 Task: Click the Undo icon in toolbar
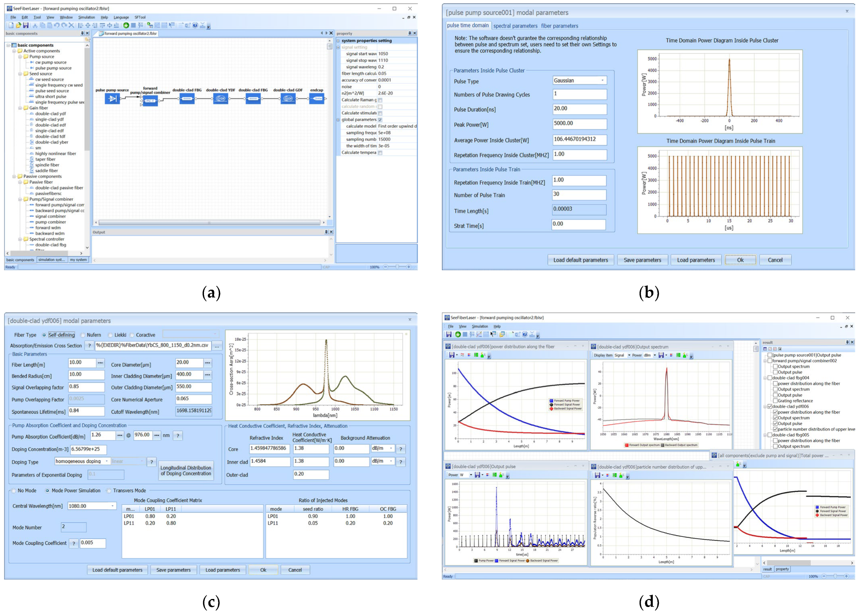point(57,25)
